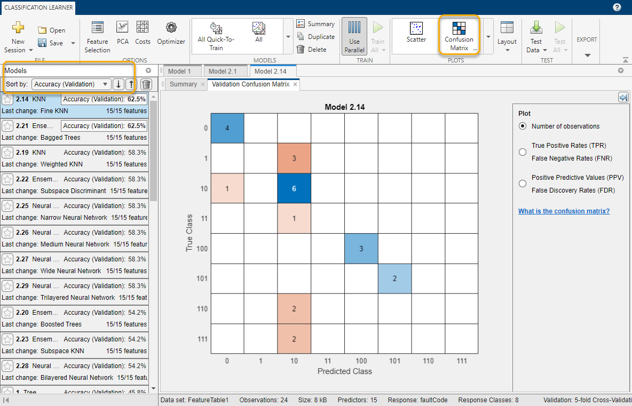The image size is (632, 406).
Task: Open the Sort by Accuracy (Validation) dropdown
Action: (x=72, y=84)
